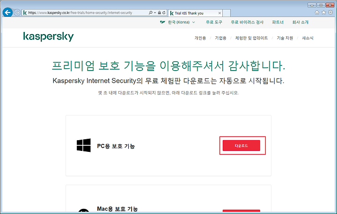
Task: Open the 기업용 menu item
Action: [220, 38]
